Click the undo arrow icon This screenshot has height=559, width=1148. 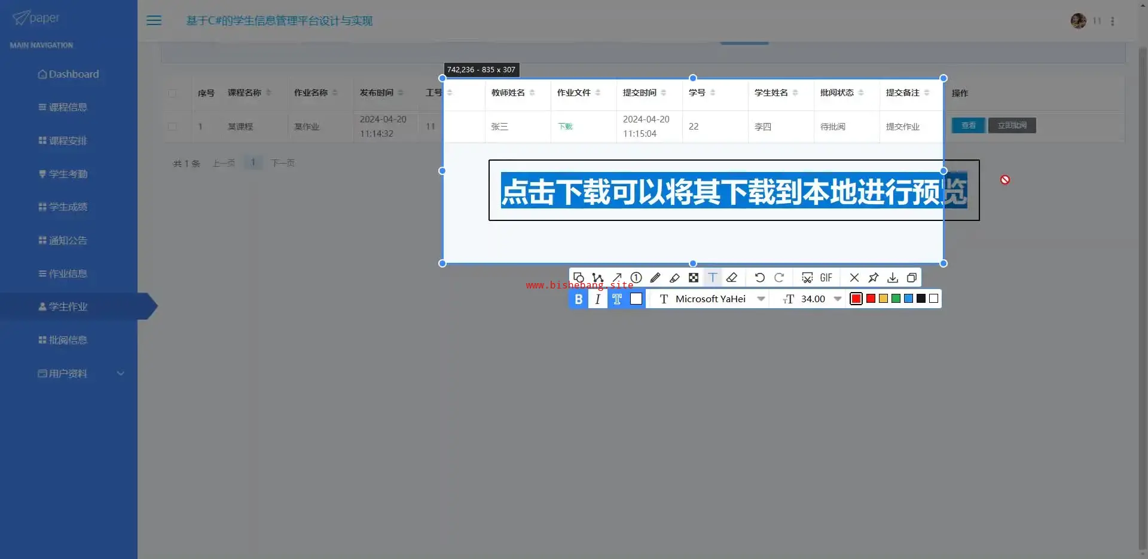(x=759, y=278)
